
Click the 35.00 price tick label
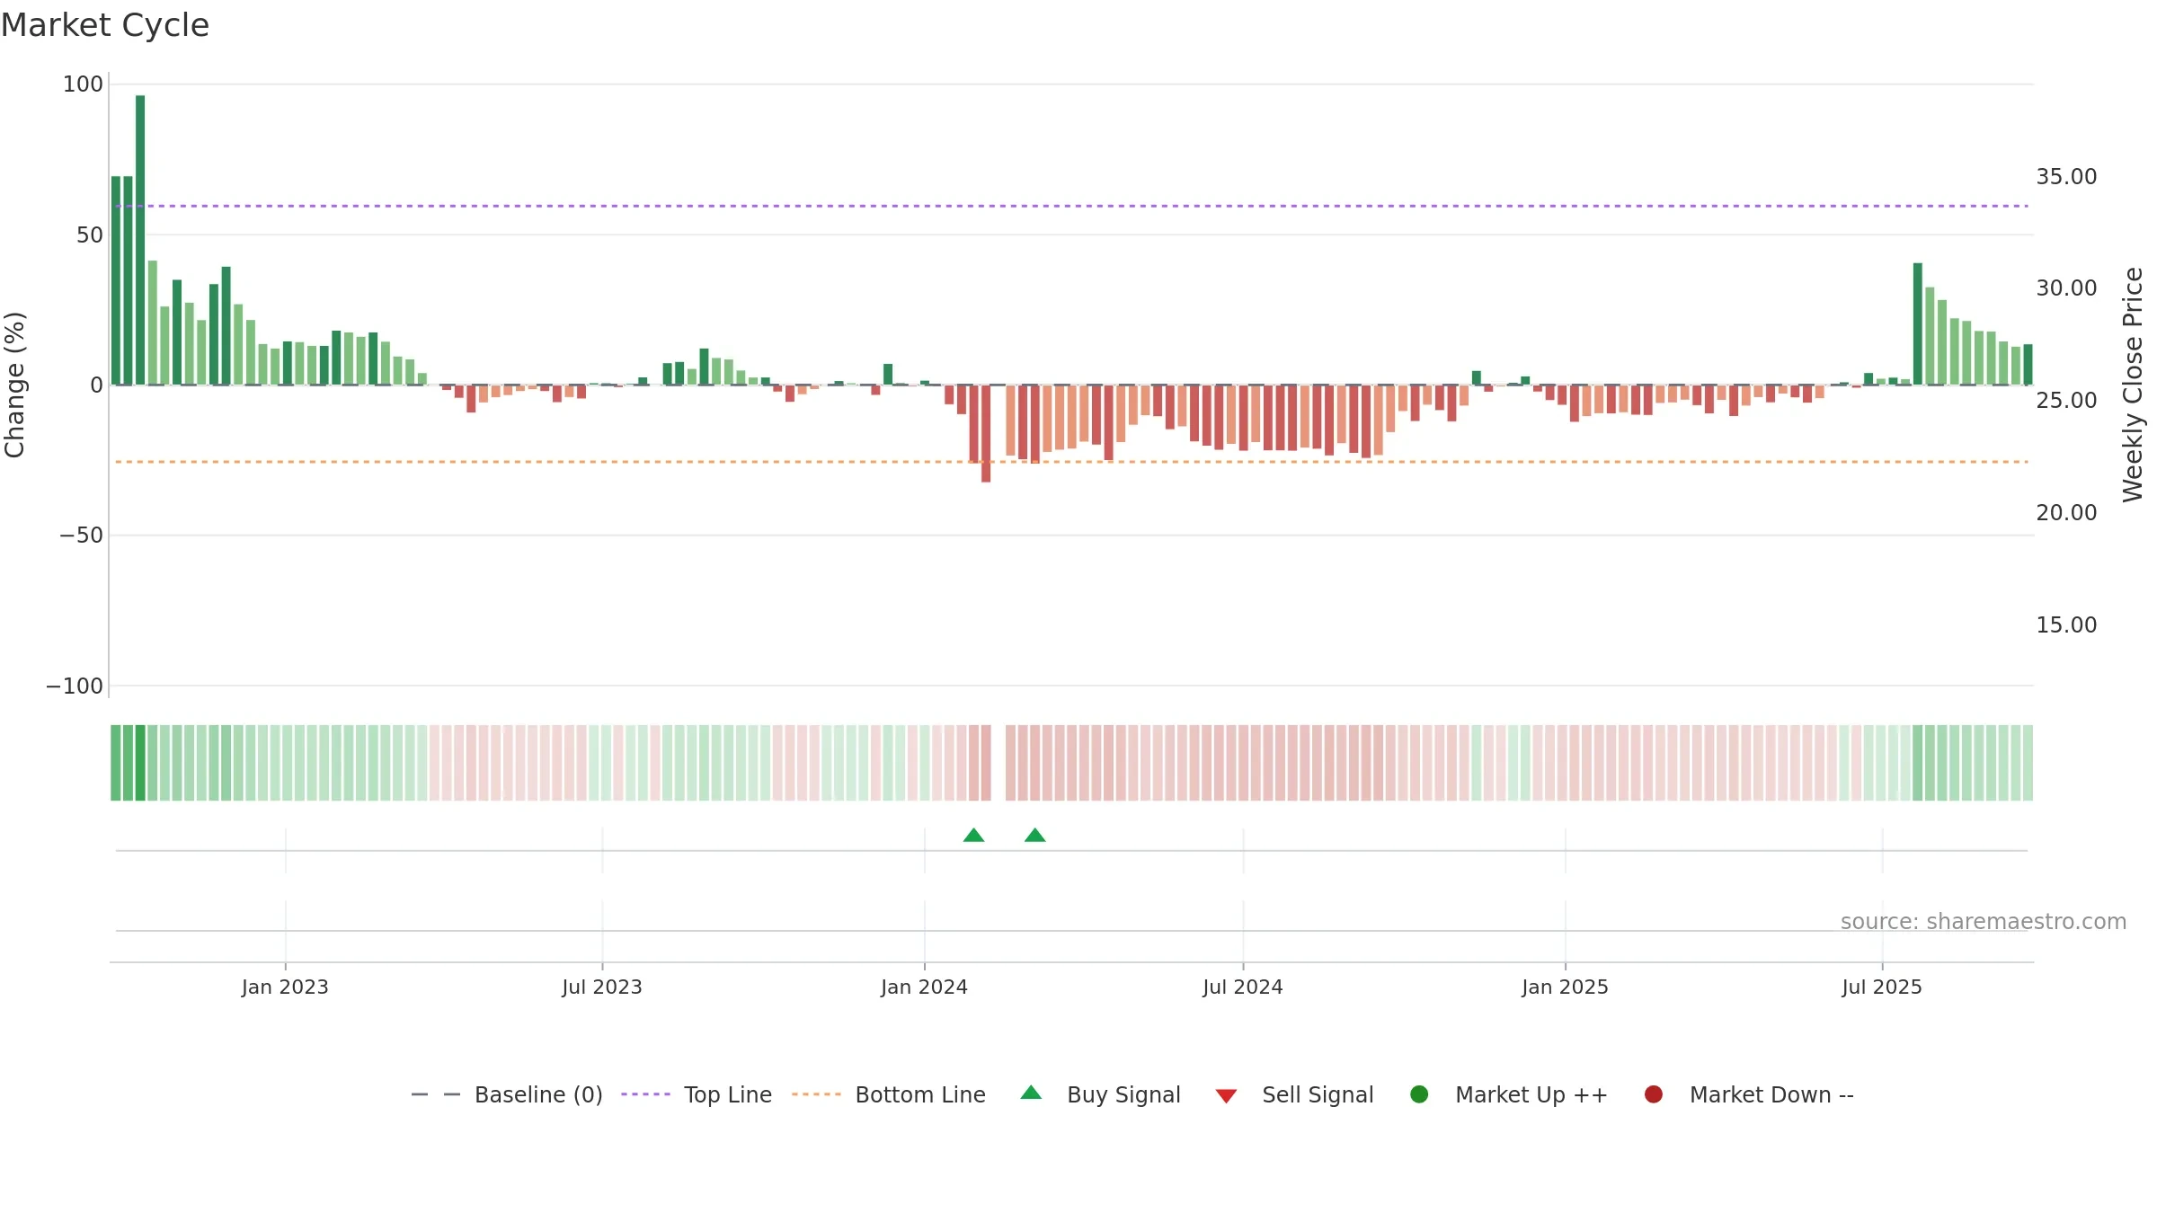pyautogui.click(x=2066, y=177)
